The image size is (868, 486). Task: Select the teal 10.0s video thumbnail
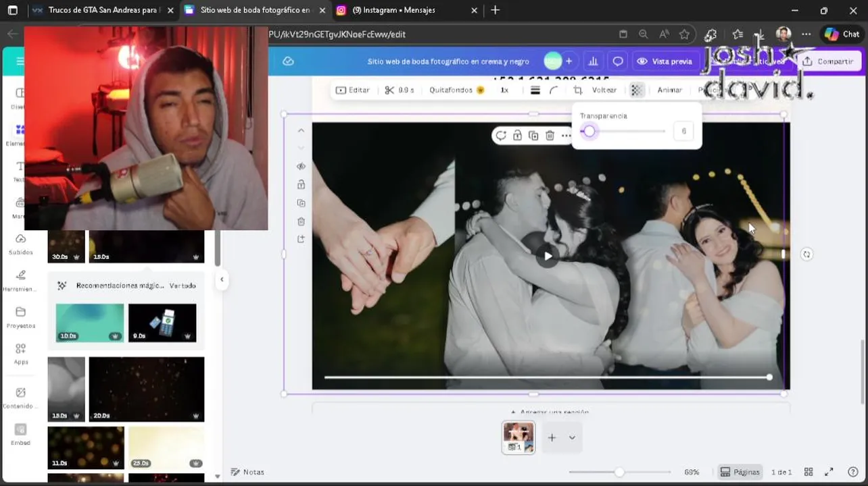[89, 323]
